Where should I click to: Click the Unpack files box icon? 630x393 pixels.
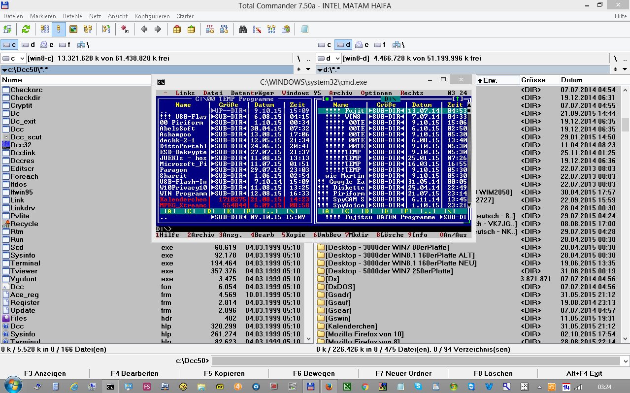[191, 29]
